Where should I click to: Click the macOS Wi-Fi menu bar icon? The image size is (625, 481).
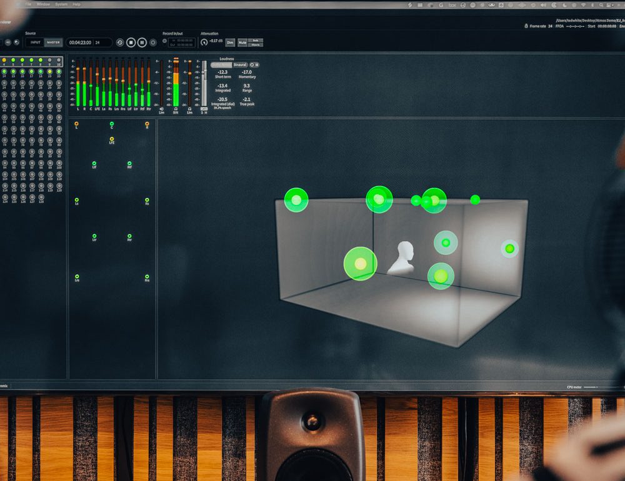pyautogui.click(x=583, y=5)
